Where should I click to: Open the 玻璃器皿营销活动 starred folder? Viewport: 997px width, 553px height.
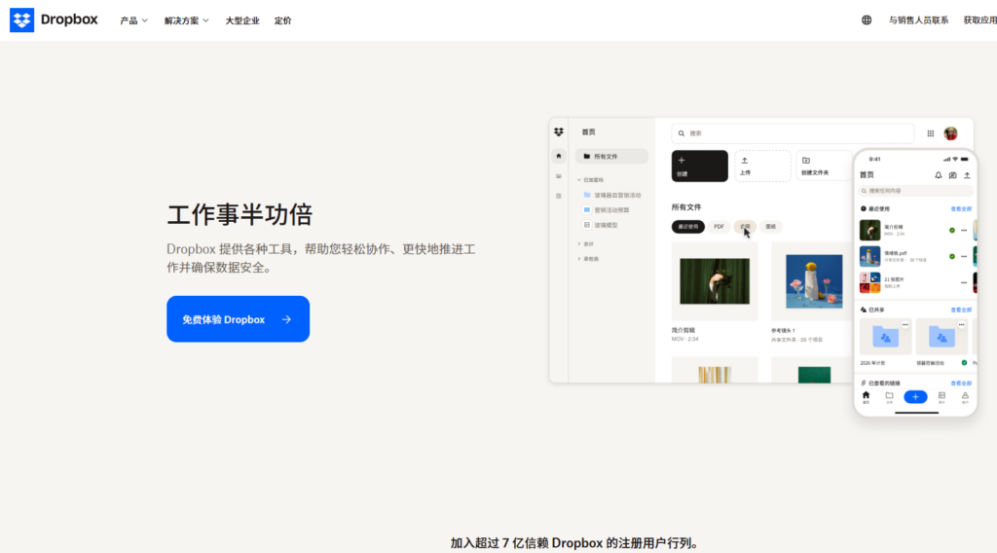(x=611, y=195)
